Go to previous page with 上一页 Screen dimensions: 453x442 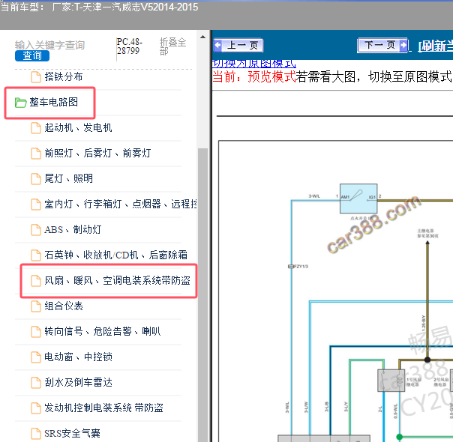[x=238, y=45]
